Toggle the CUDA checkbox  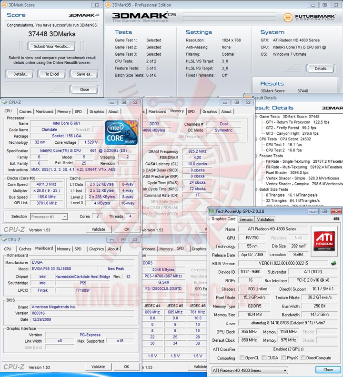tap(264, 358)
